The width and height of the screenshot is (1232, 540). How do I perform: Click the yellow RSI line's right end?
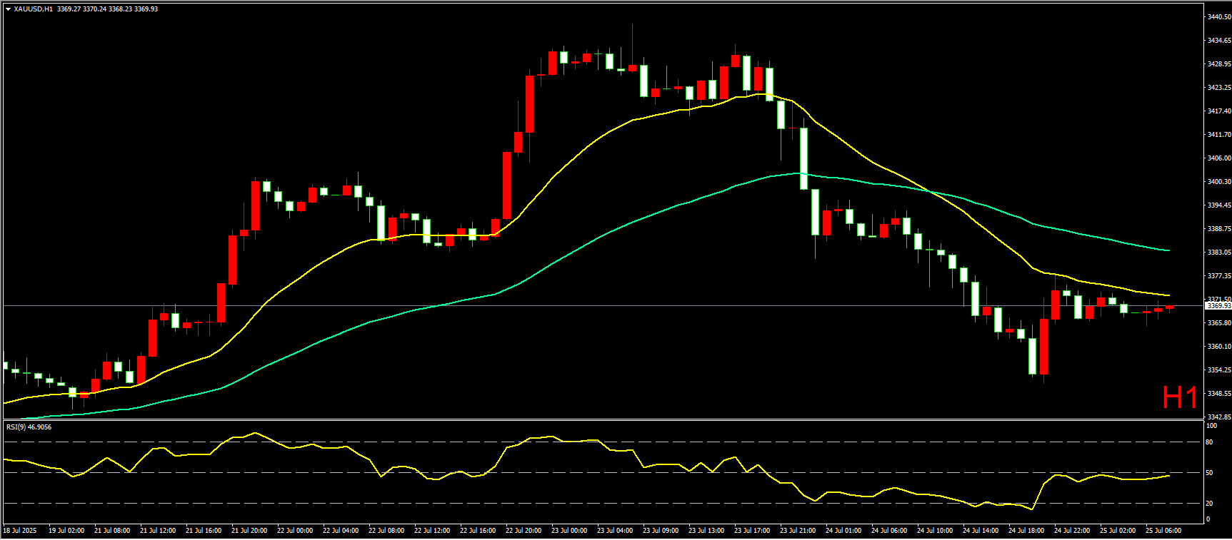point(1168,476)
